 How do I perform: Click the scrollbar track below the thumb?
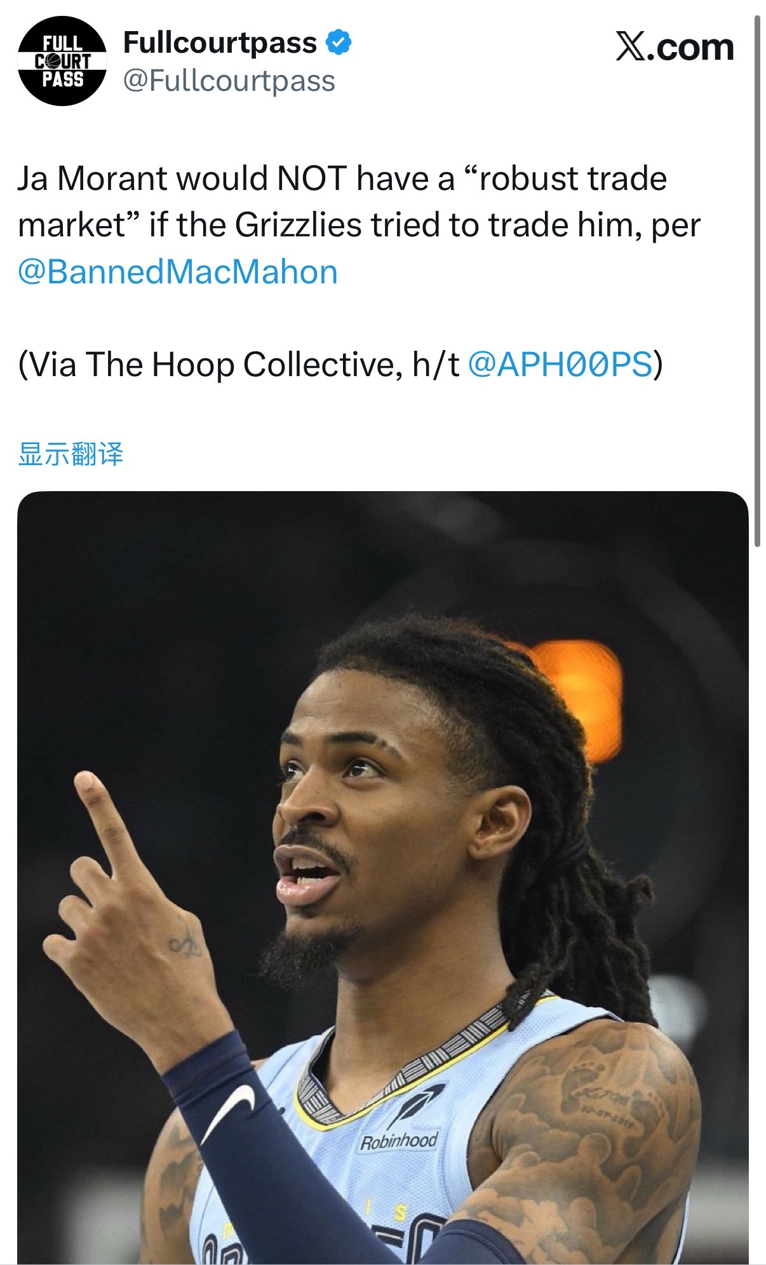pos(756,902)
